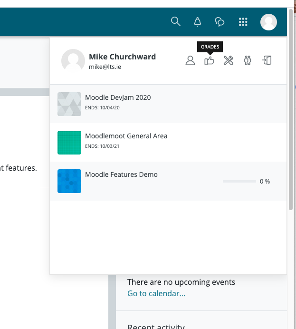Screen dimensions: 296x329
Task: Toggle the user avatar menu in header
Action: (x=268, y=22)
